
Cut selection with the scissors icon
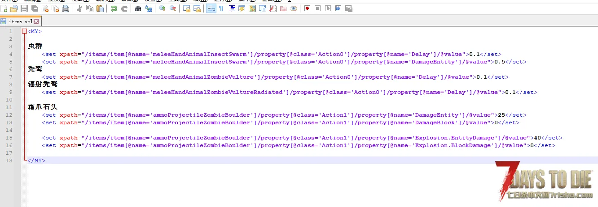point(79,8)
